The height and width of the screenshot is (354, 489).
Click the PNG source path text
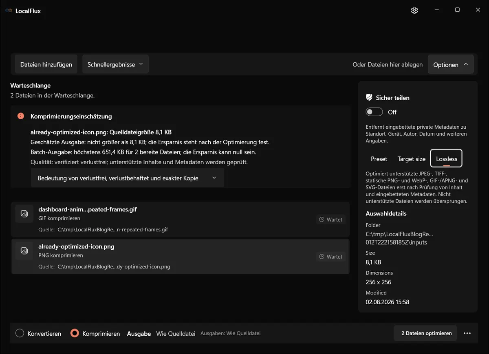coord(114,267)
